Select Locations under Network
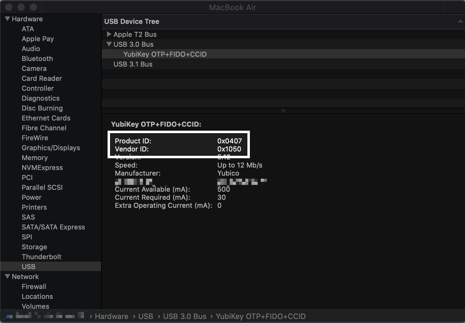This screenshot has height=323, width=465. pos(37,296)
